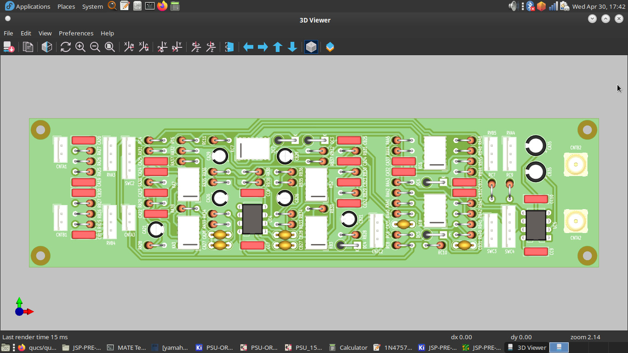Open the appearance manager layers icon
The image size is (628, 353).
330,47
